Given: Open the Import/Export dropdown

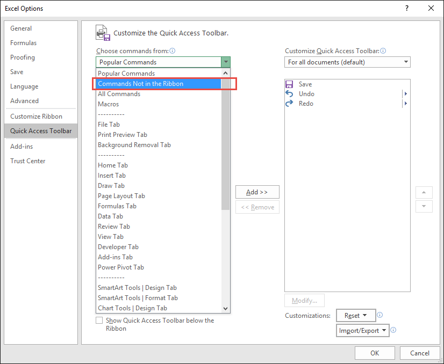Looking at the screenshot, I should click(363, 330).
